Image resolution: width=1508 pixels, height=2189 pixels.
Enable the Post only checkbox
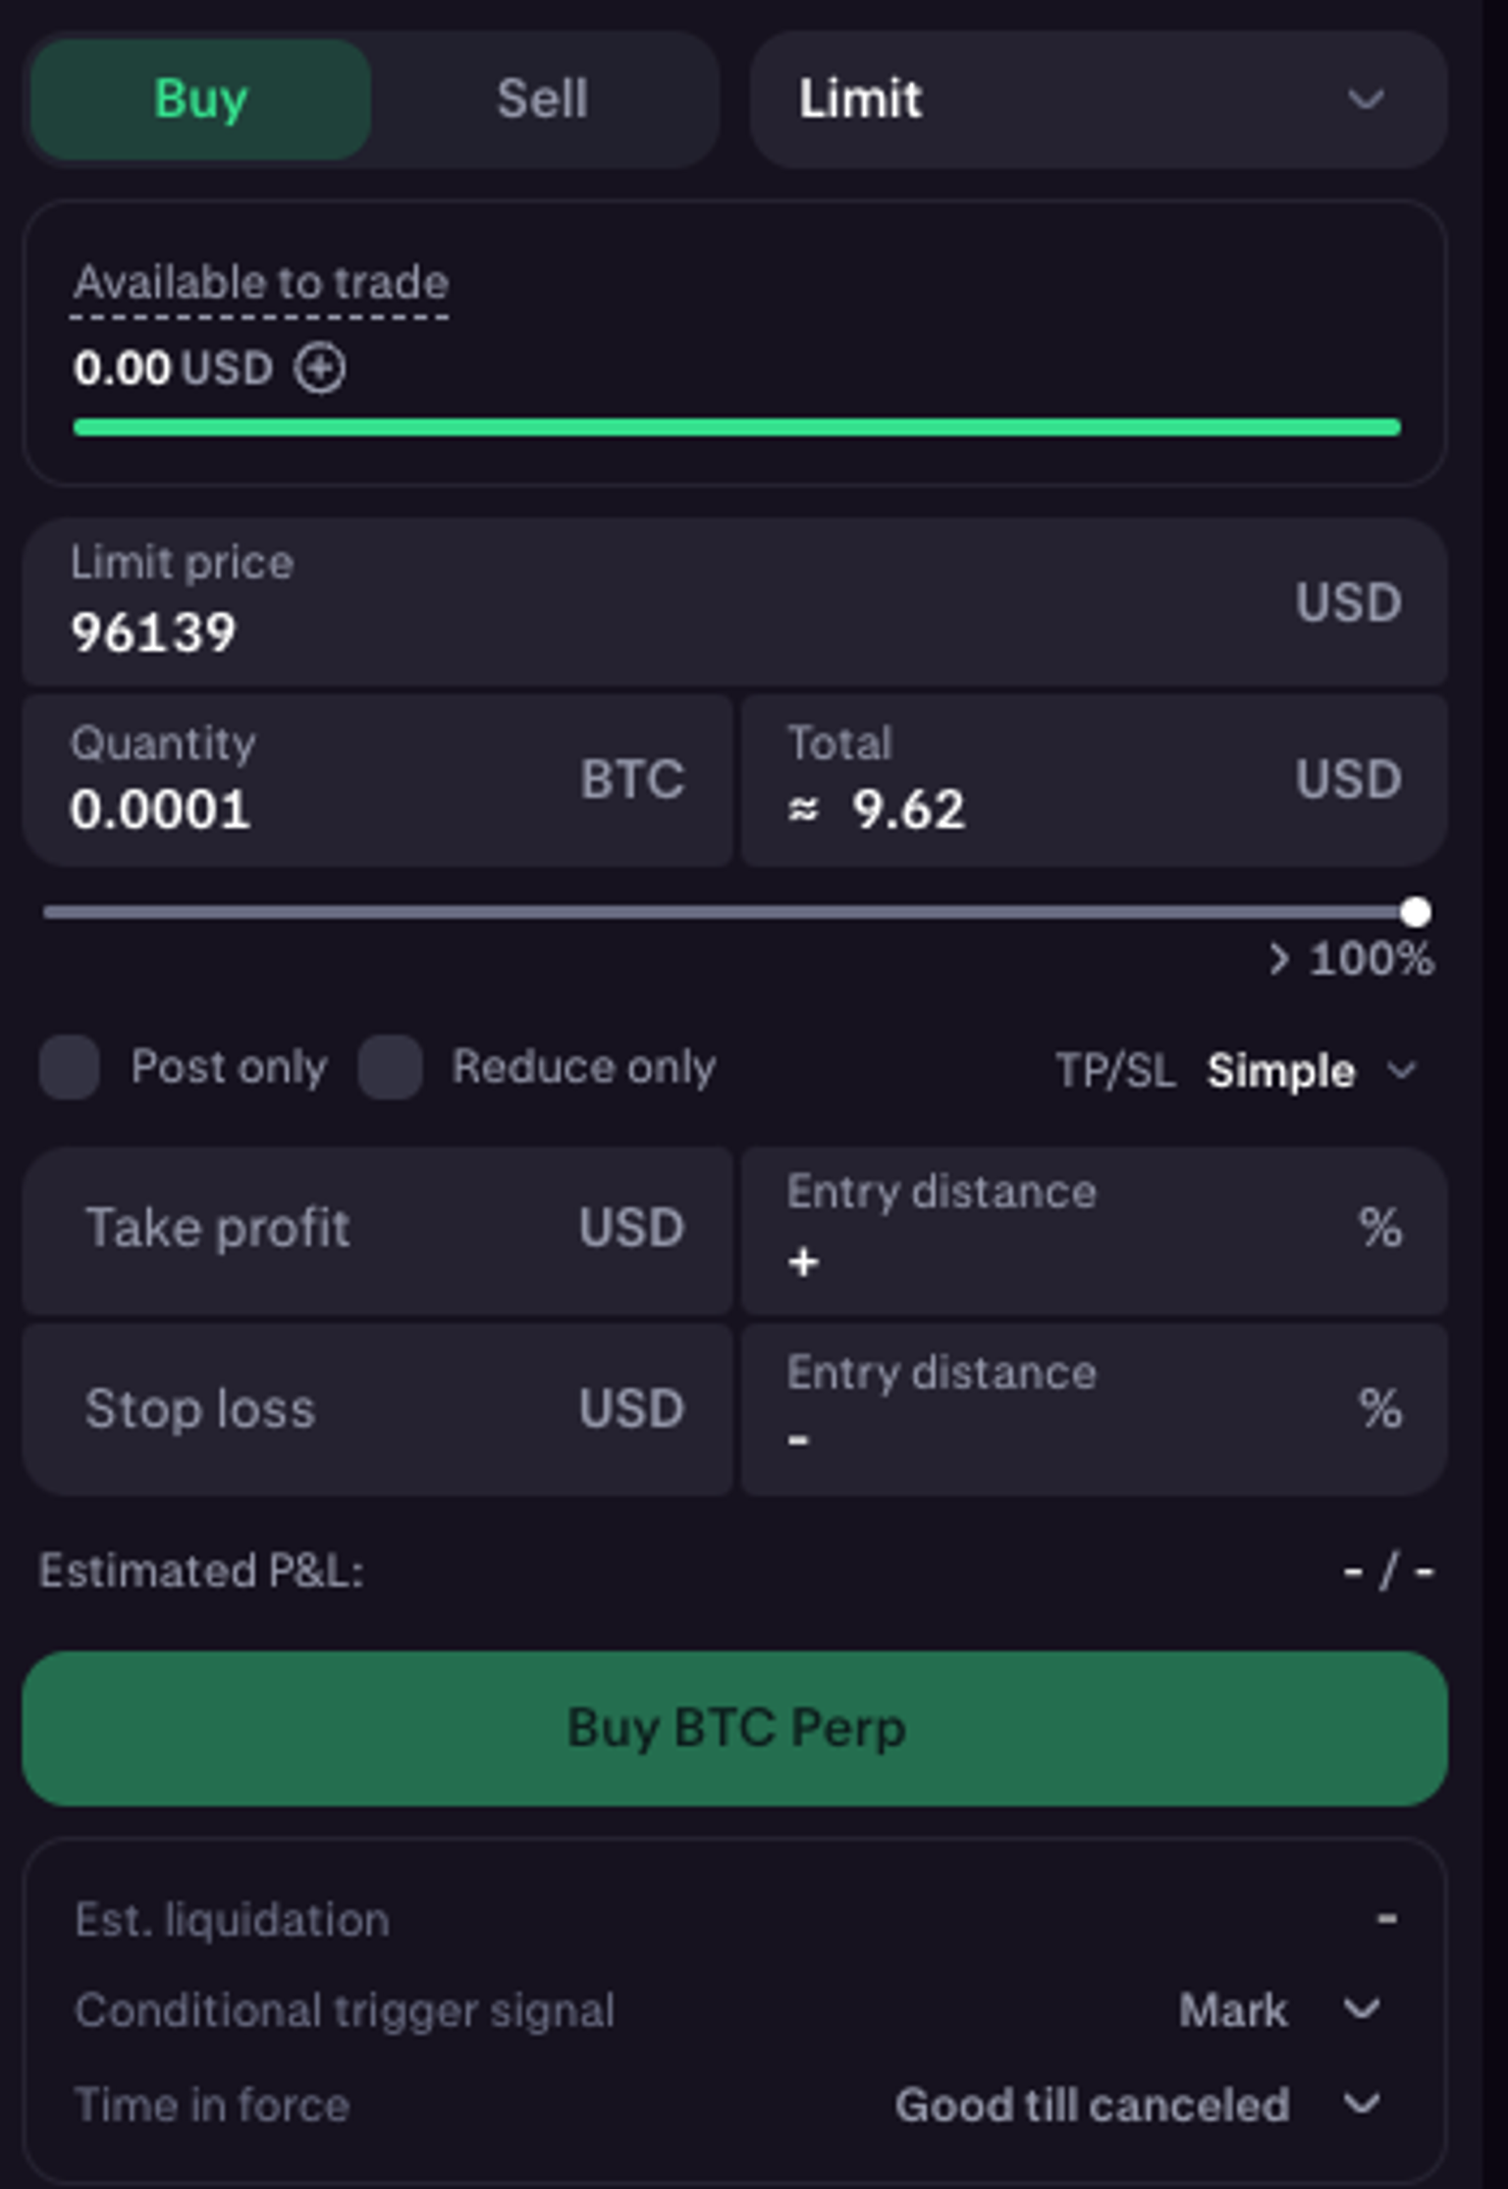tap(69, 1067)
